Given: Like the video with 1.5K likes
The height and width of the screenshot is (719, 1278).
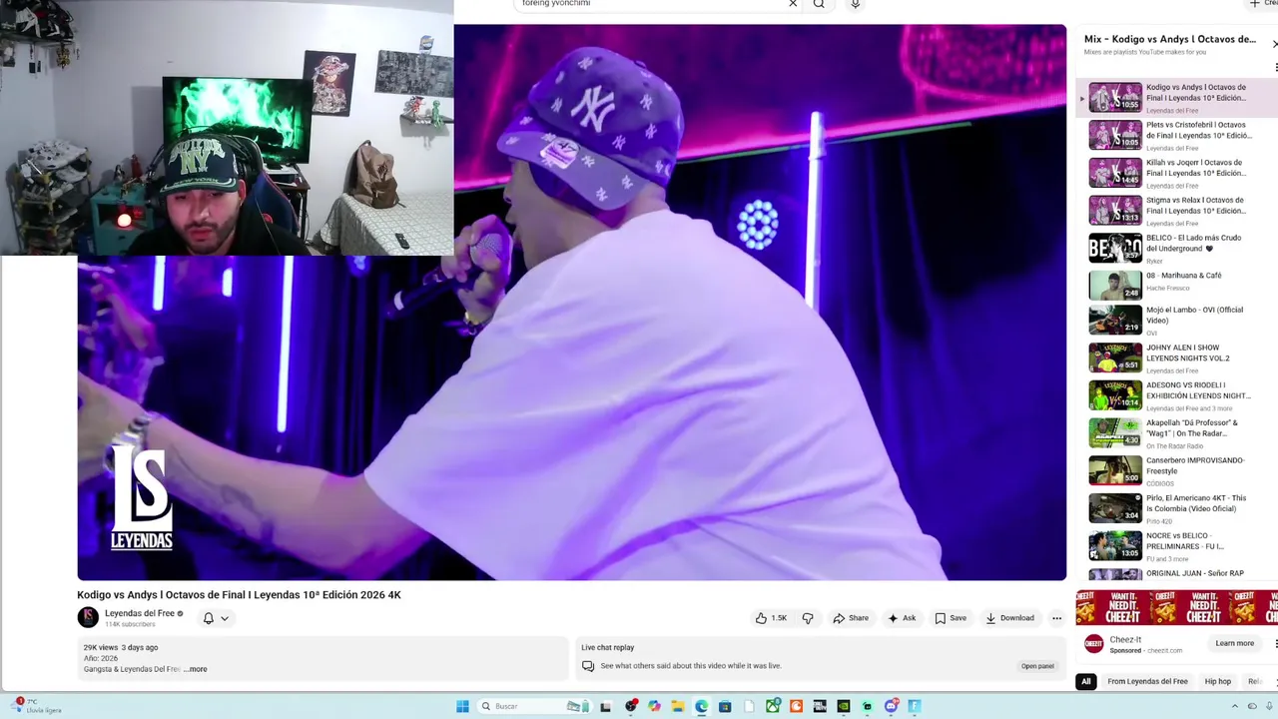Looking at the screenshot, I should (771, 618).
